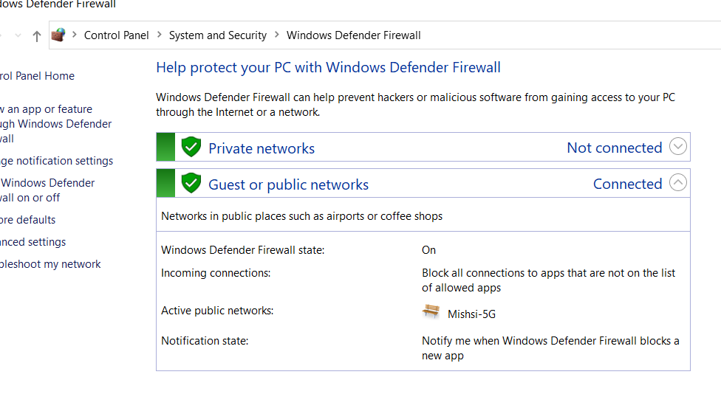
Task: Open Advanced settings link
Action: click(33, 242)
